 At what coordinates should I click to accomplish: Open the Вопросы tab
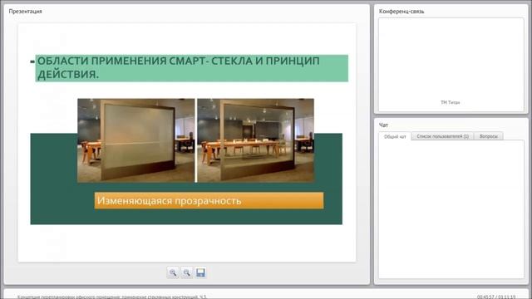tap(489, 136)
